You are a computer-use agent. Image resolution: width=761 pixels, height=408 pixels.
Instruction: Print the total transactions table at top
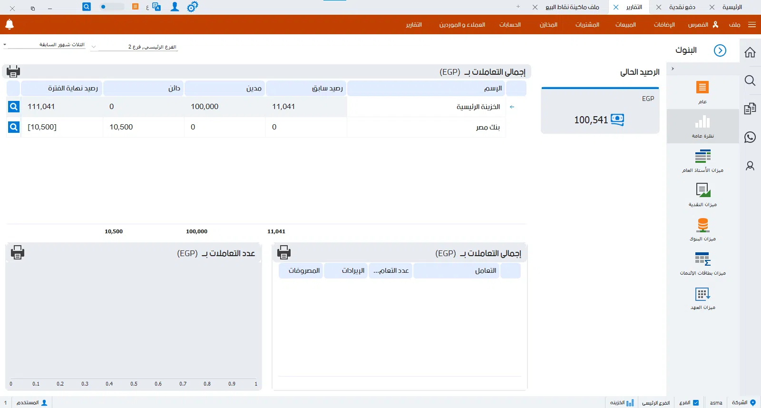coord(13,72)
